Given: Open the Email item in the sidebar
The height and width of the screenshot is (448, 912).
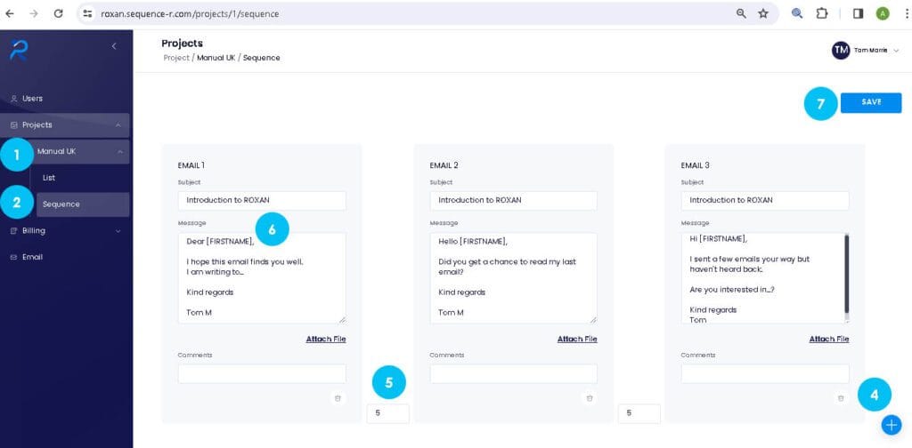Looking at the screenshot, I should [64, 257].
